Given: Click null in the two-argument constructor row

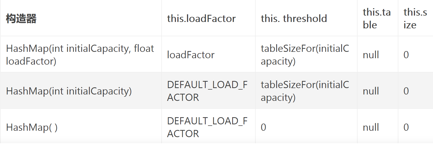Looking at the screenshot, I should 371,55.
